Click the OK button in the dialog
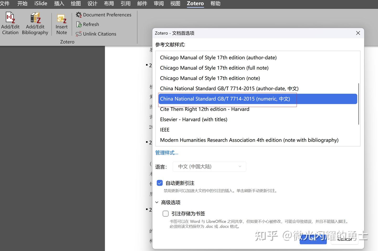The image size is (378, 251). coord(313,239)
